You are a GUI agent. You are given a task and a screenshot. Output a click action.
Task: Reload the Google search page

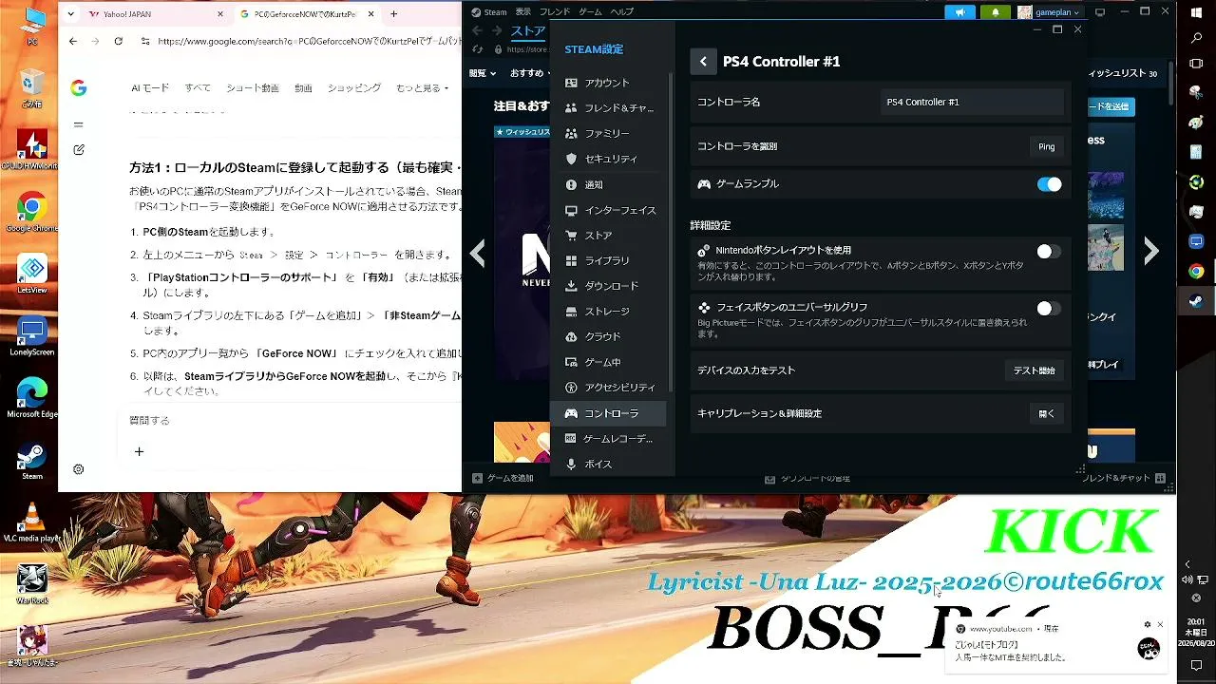point(118,41)
